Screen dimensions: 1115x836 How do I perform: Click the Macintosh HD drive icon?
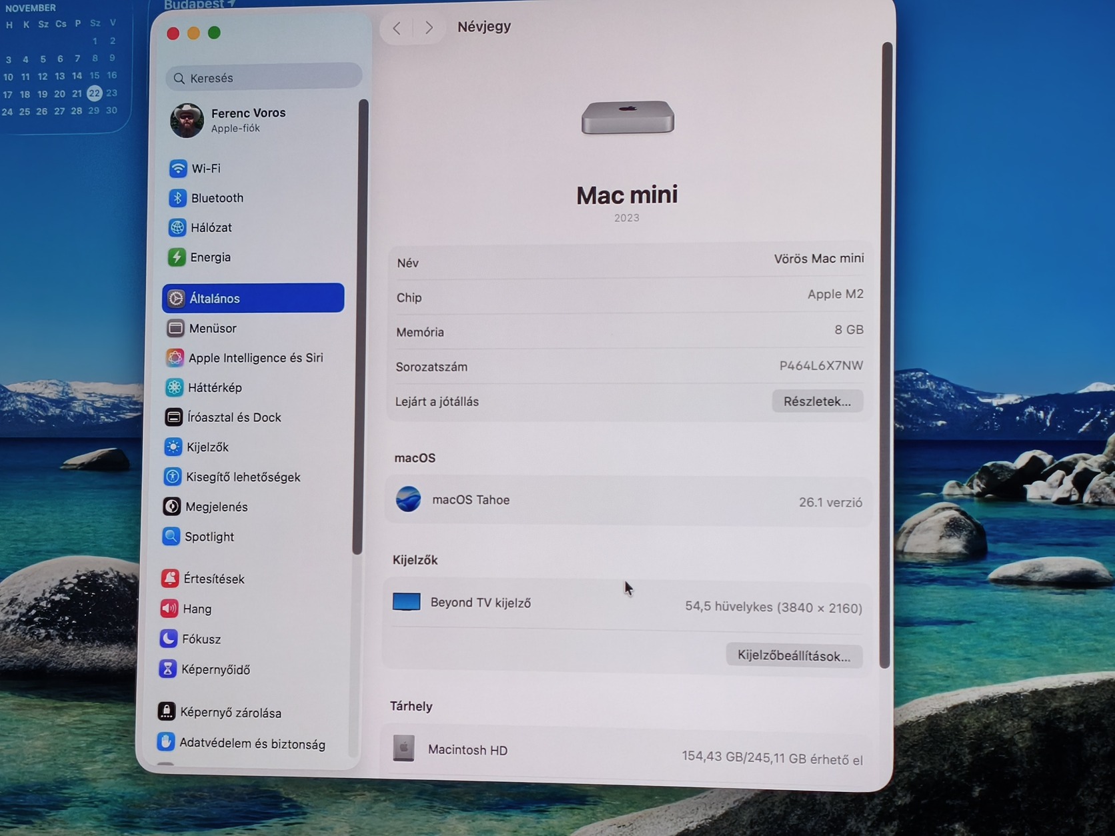point(403,748)
